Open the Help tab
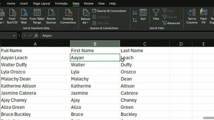 [x=112, y=3]
